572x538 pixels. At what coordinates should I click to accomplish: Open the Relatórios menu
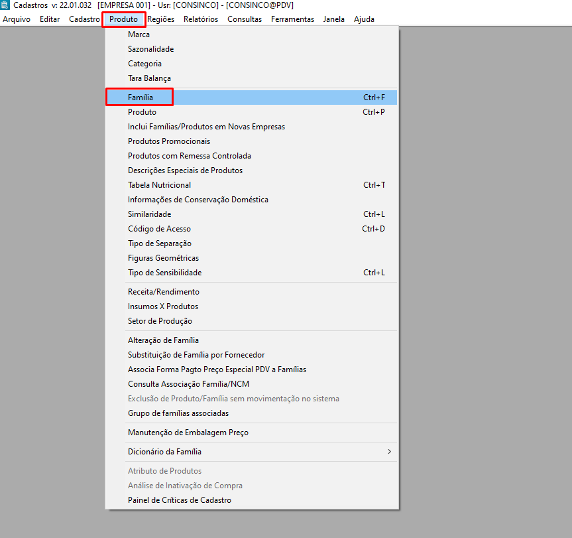tap(201, 19)
